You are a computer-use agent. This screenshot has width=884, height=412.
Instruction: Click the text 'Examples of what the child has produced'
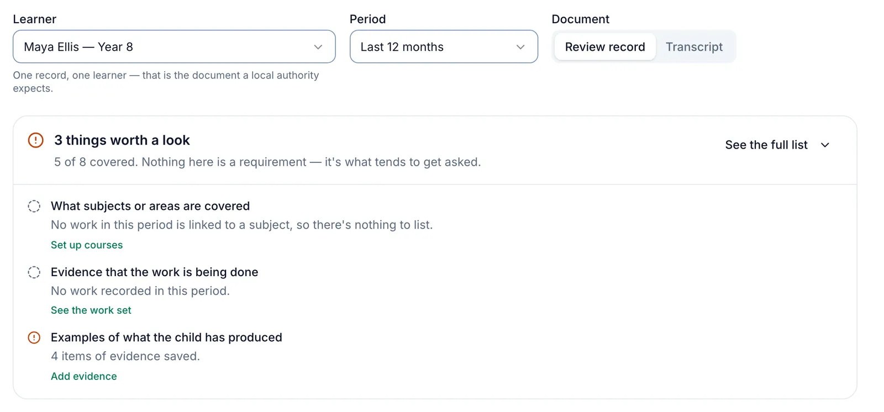[x=166, y=337]
